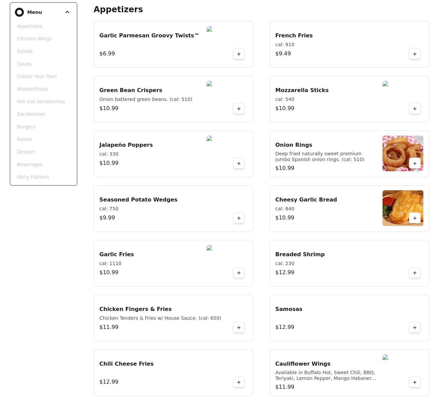Click "Chicken Tenders & Fries w/ House Sauce" text
Screen dimensions: 439x401
tap(160, 318)
